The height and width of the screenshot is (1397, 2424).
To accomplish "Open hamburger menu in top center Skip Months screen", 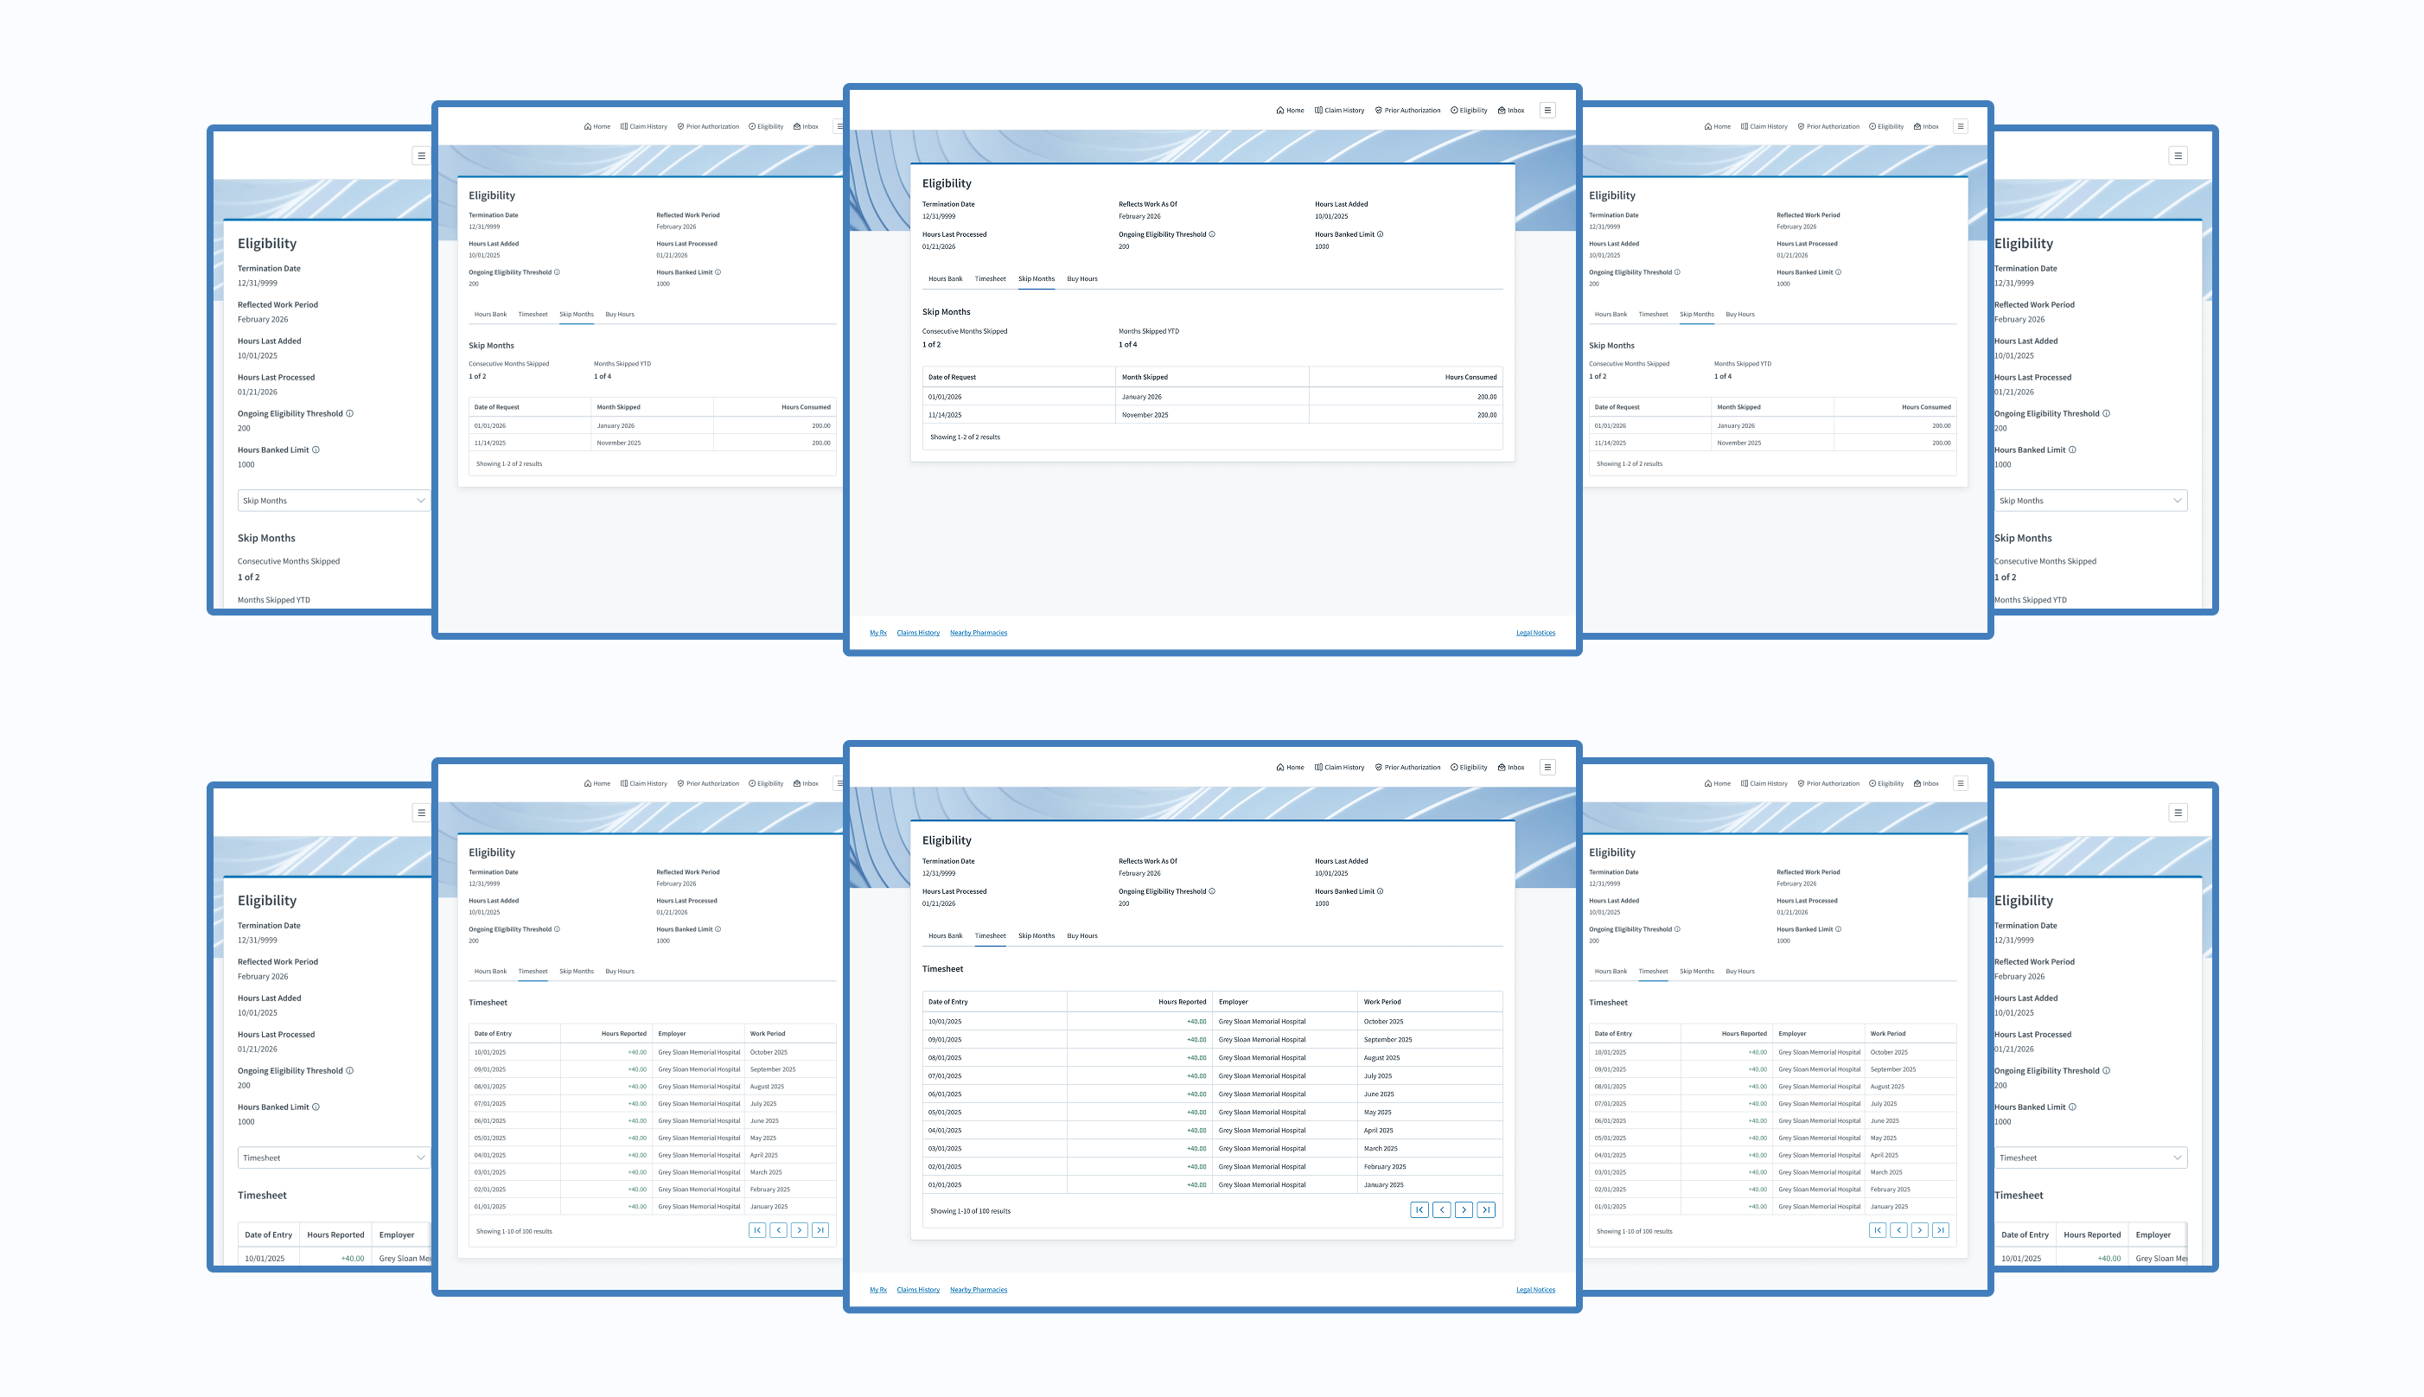I will click(1547, 111).
